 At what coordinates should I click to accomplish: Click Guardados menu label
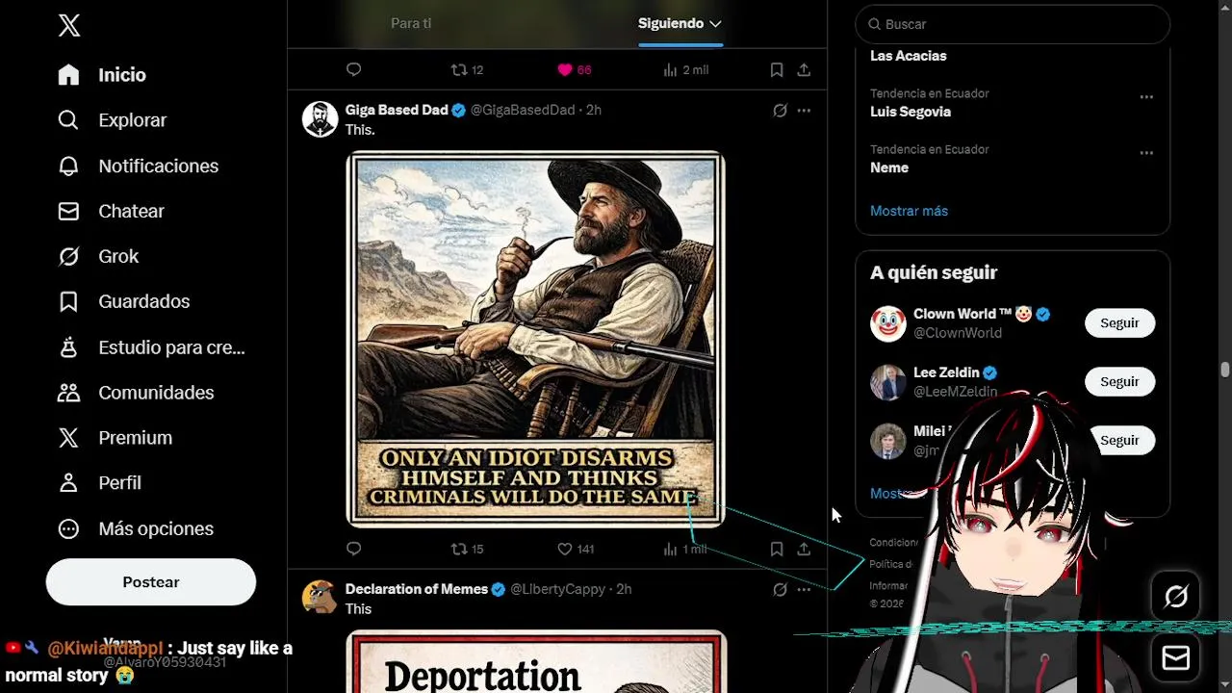(x=144, y=301)
